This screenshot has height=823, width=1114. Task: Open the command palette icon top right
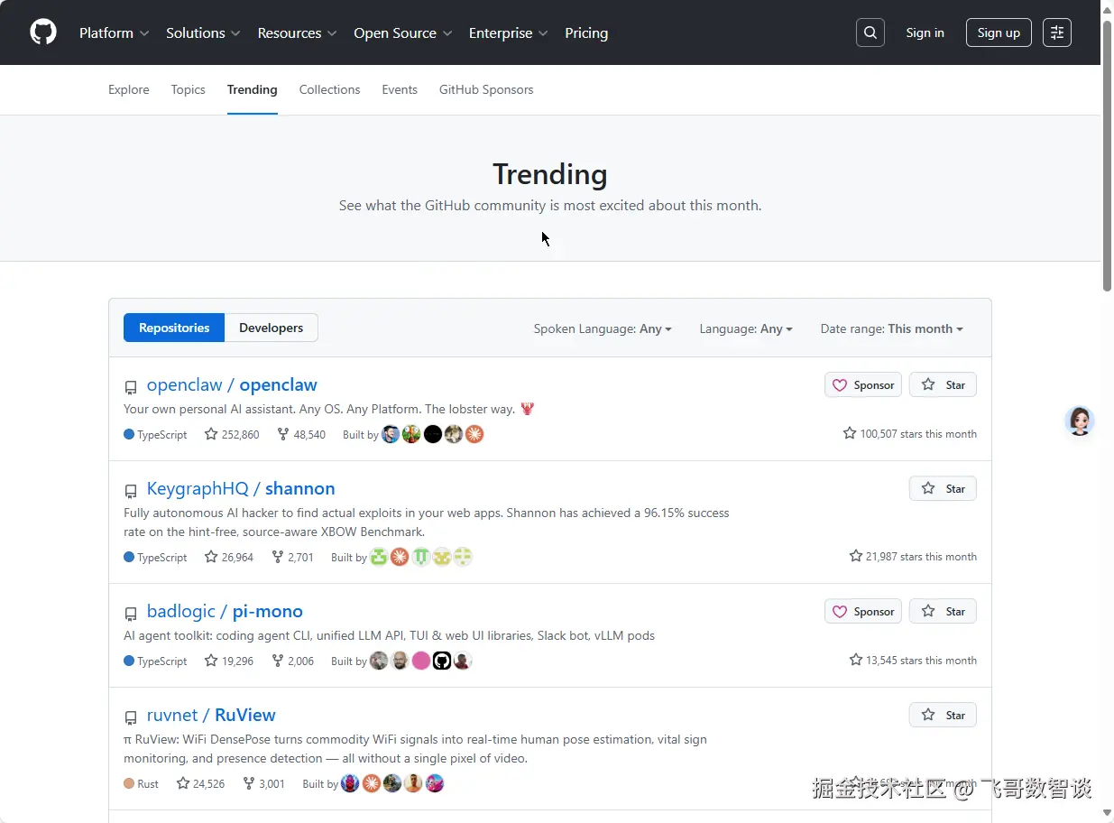click(x=1056, y=32)
